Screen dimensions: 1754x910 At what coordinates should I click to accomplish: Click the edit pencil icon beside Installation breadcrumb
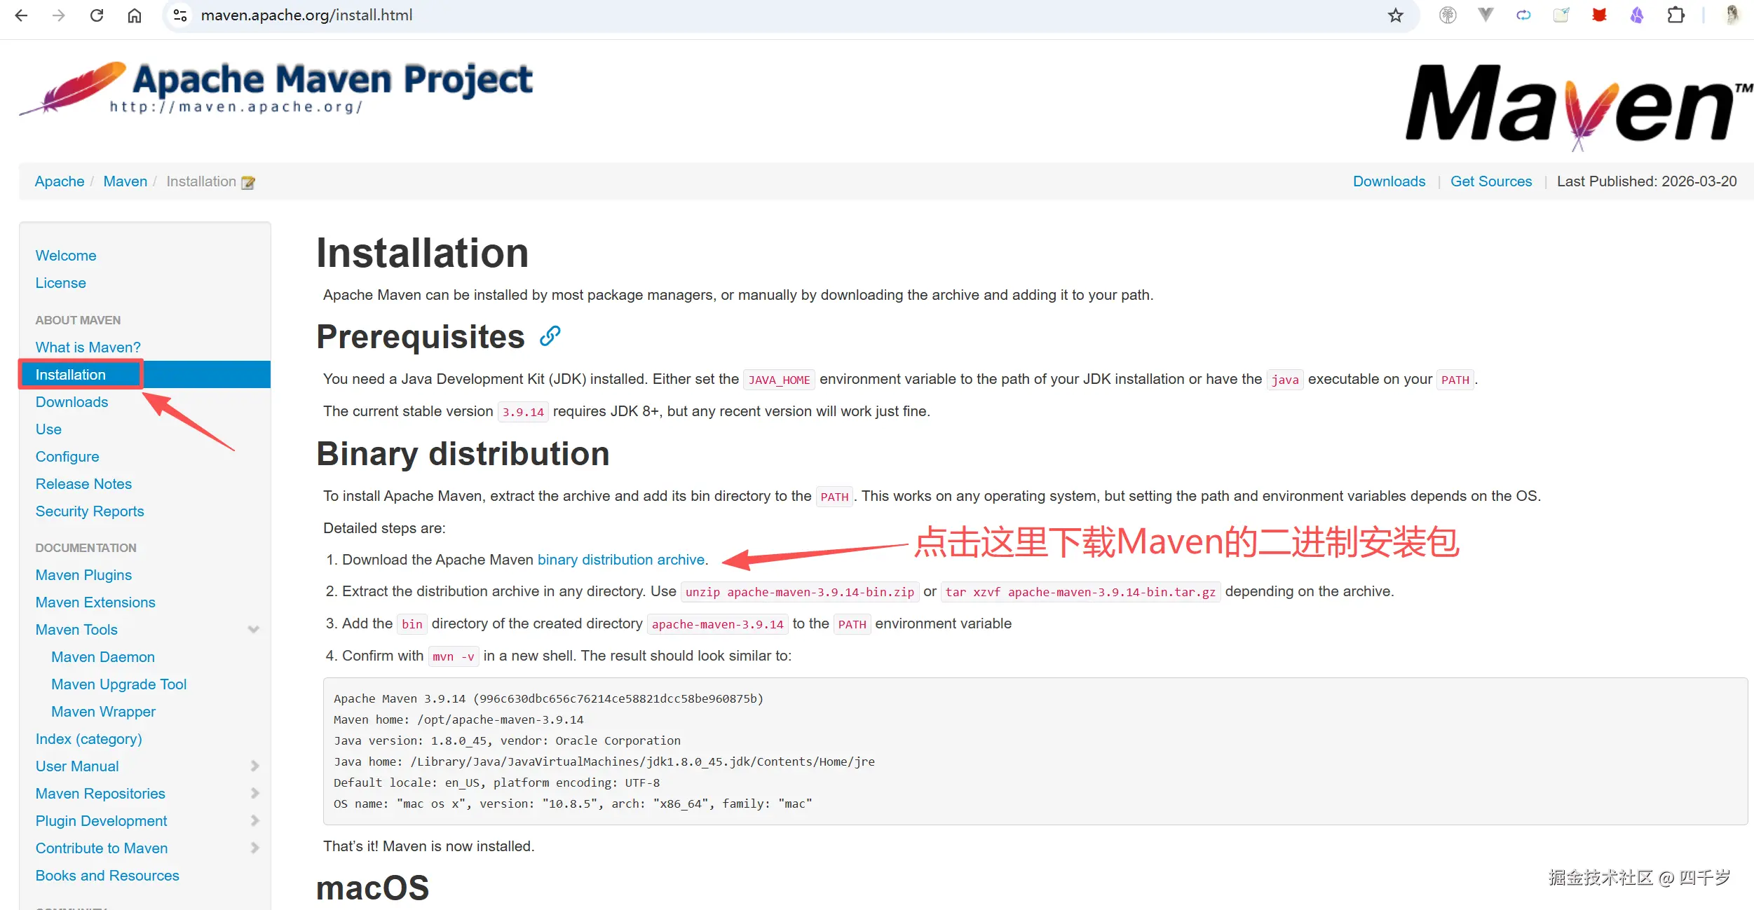[247, 181]
